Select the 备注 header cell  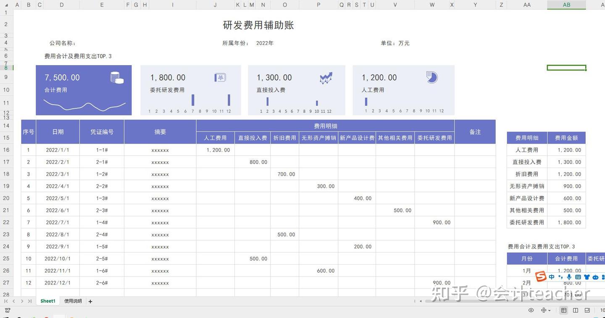tap(475, 132)
